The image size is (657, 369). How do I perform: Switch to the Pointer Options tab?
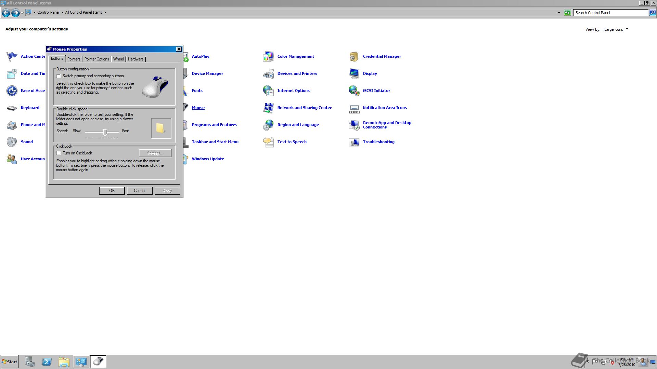[96, 59]
